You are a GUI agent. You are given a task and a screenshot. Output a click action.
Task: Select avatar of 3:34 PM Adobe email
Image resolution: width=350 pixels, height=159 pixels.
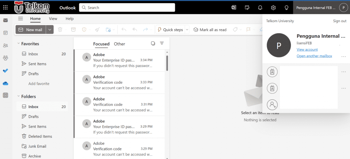[x=87, y=57]
